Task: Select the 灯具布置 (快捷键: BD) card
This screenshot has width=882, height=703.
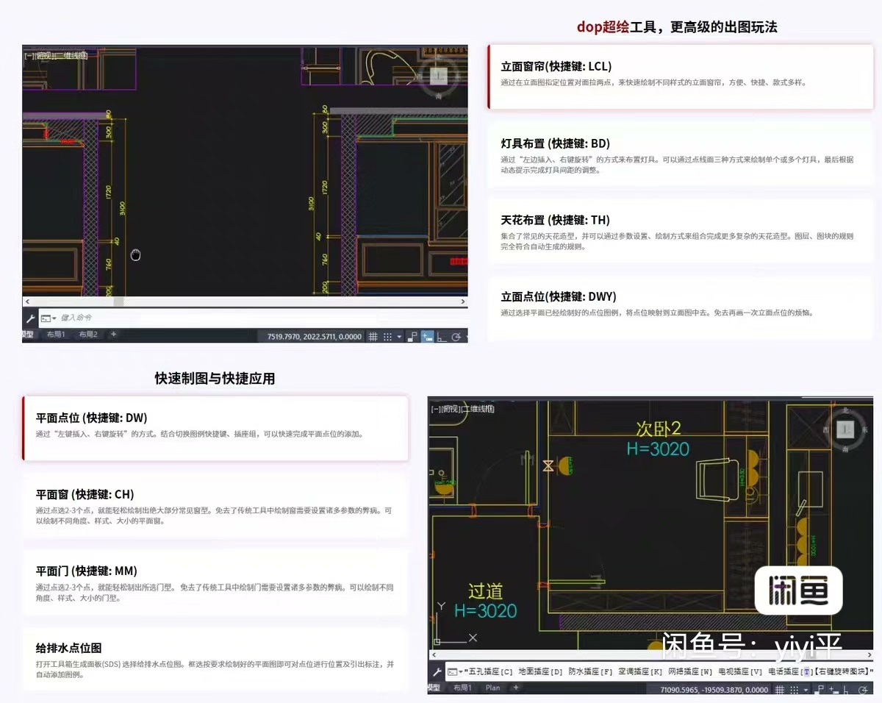Action: coord(681,154)
